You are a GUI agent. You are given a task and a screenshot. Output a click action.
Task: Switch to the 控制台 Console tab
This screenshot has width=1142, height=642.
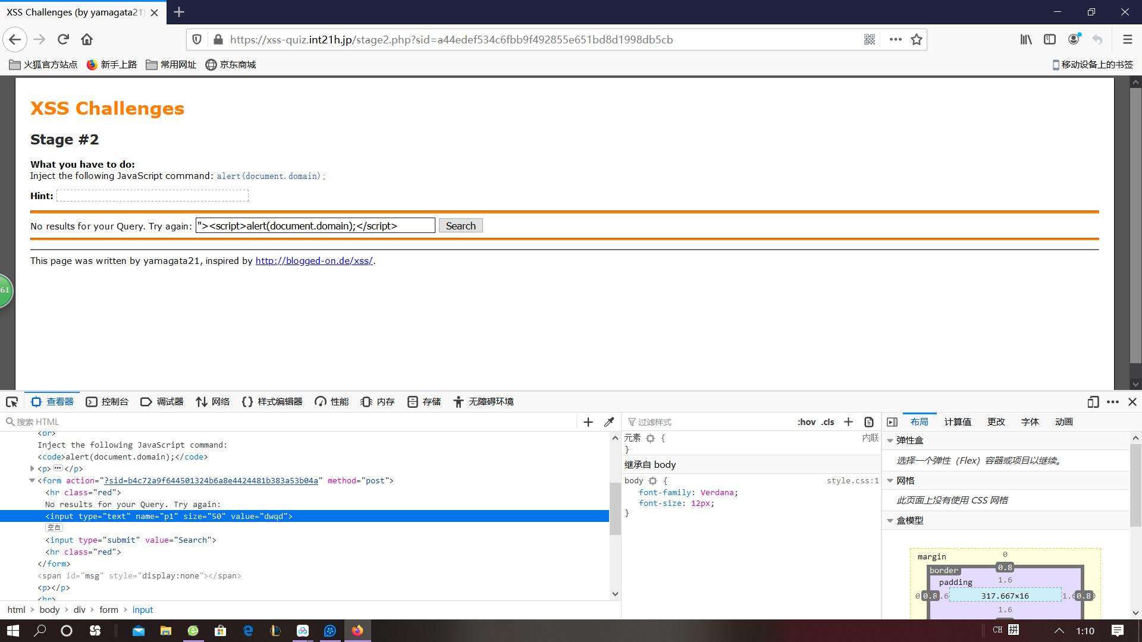tap(107, 402)
